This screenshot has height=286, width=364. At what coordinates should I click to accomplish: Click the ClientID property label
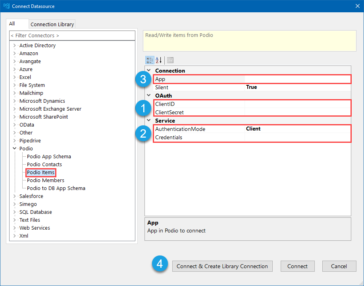point(165,104)
